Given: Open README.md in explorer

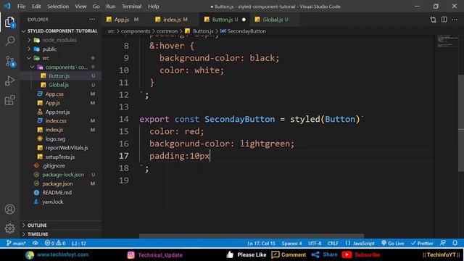Looking at the screenshot, I should coord(61,193).
